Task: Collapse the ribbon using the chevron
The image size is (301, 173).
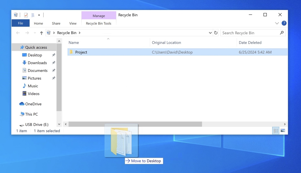Action: click(x=277, y=23)
